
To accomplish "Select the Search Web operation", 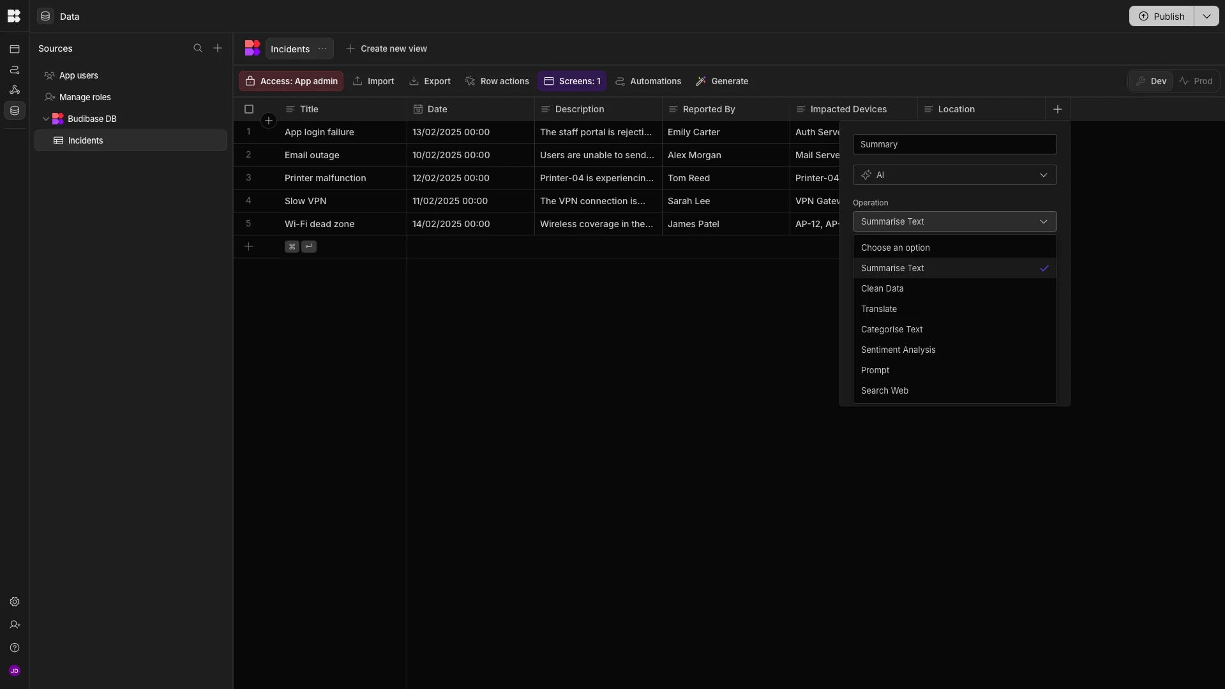I will tap(954, 390).
